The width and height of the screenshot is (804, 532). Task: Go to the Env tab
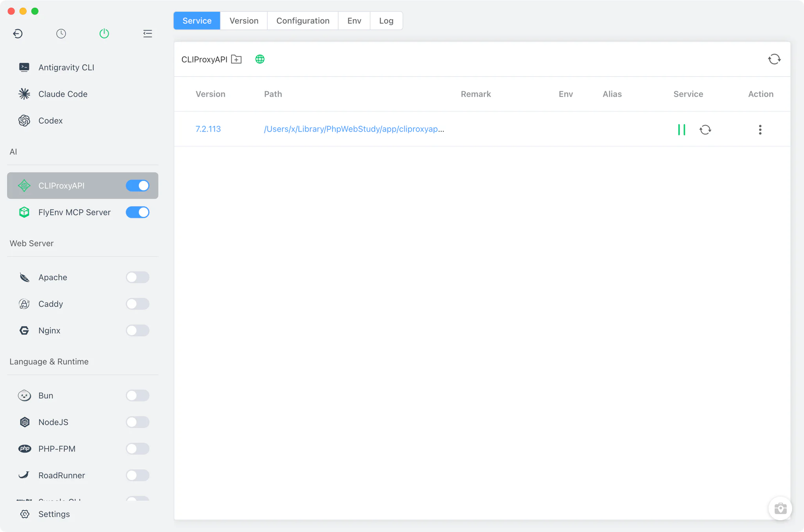point(354,20)
